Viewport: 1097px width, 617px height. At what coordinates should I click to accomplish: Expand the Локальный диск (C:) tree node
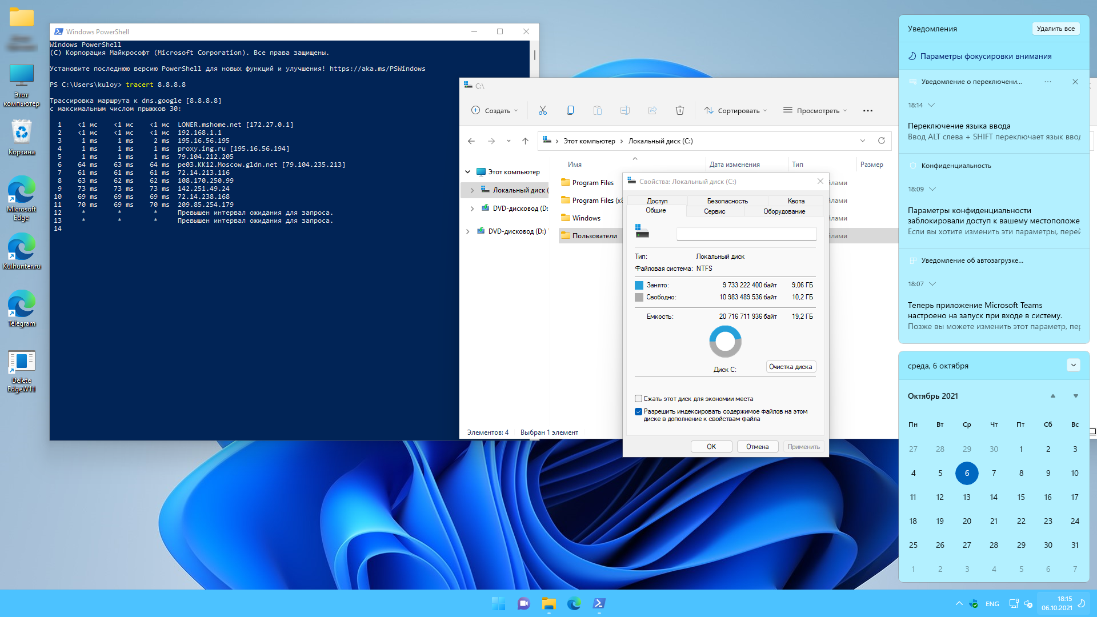point(472,190)
